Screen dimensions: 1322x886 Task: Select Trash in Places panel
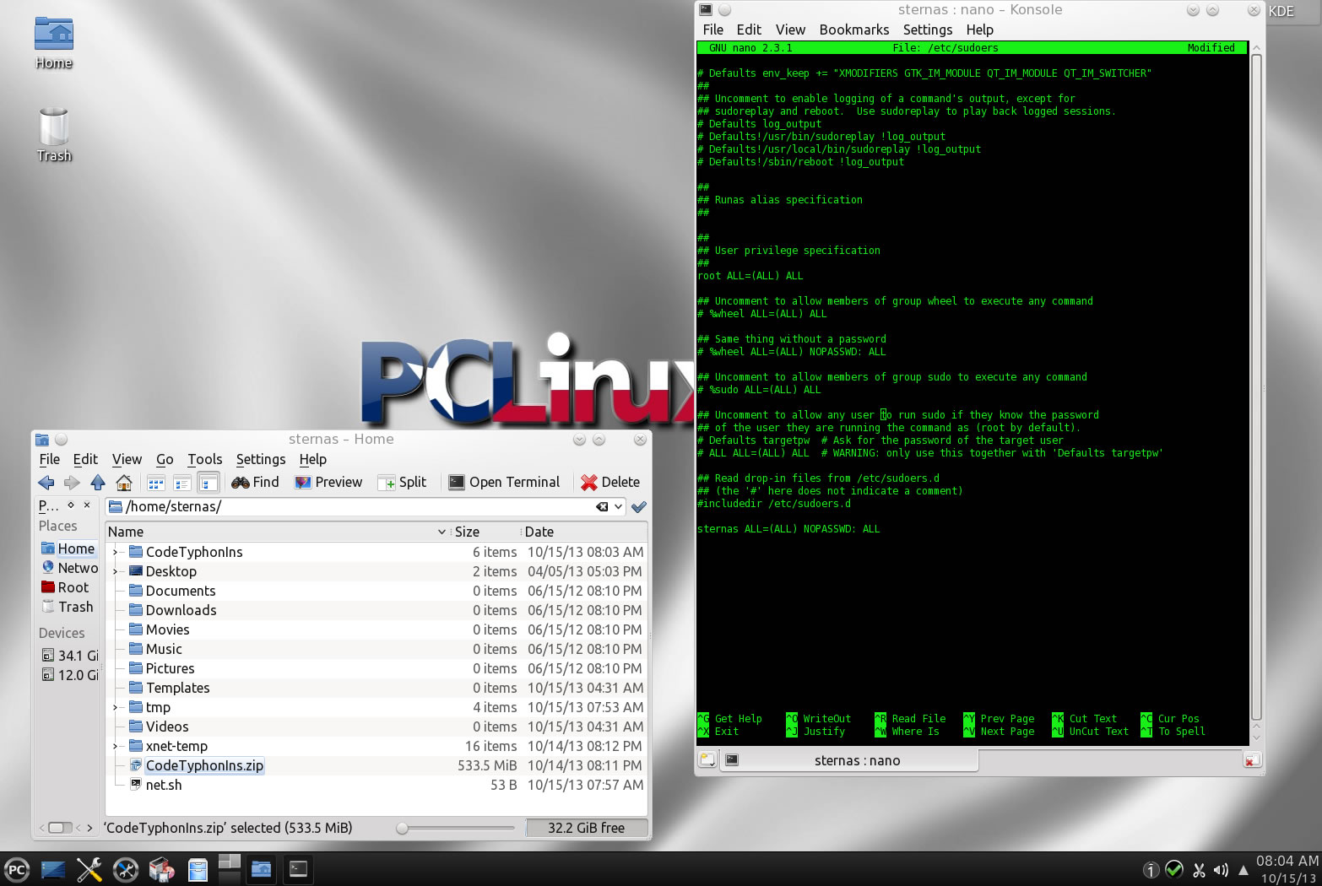click(68, 607)
